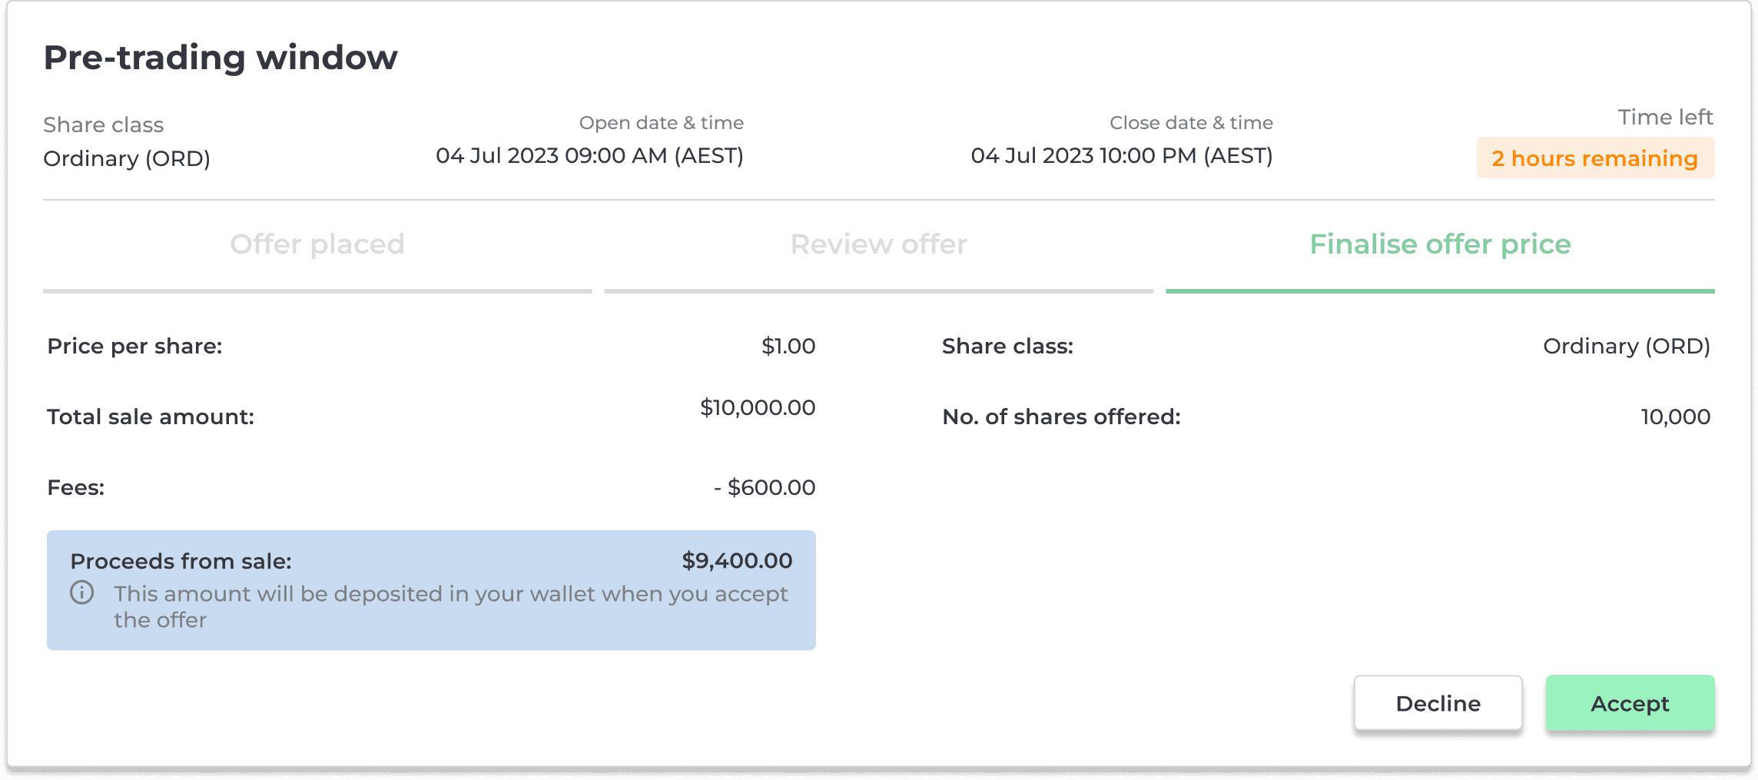Accept the offer with green button

(1630, 703)
